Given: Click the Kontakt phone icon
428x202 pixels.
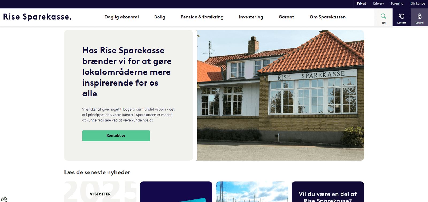Looking at the screenshot, I should click(402, 16).
